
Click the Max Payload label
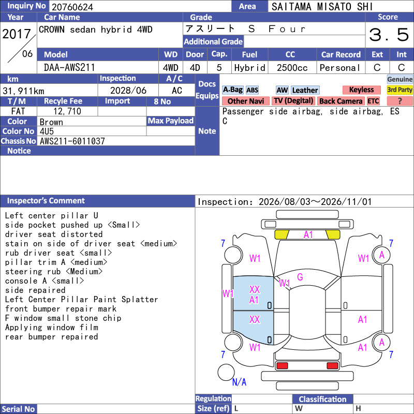click(171, 121)
